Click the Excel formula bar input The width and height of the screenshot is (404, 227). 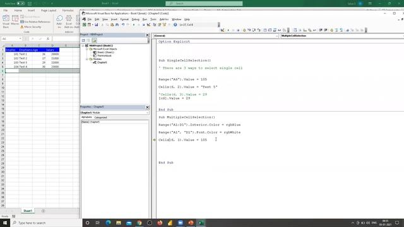66,38
